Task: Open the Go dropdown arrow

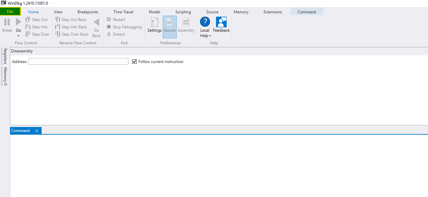Action: [19, 36]
